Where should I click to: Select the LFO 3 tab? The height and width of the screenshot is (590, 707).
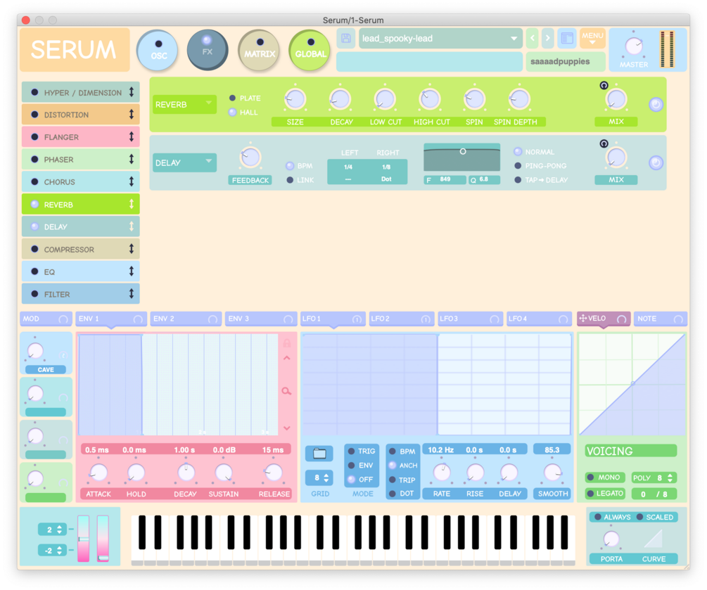point(471,319)
